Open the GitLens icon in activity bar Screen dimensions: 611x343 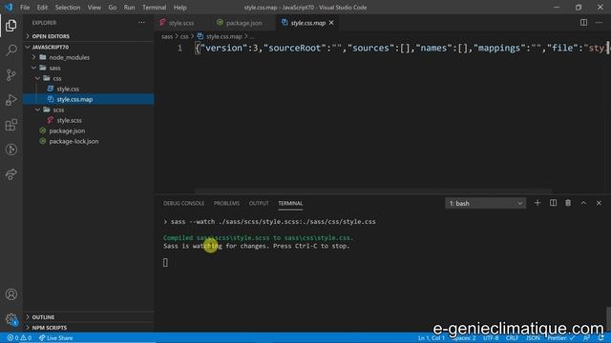(x=11, y=150)
